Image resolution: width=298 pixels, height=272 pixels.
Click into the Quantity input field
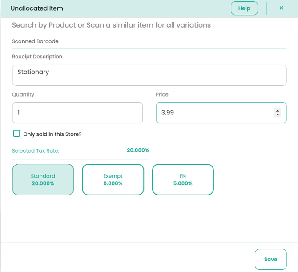click(77, 113)
